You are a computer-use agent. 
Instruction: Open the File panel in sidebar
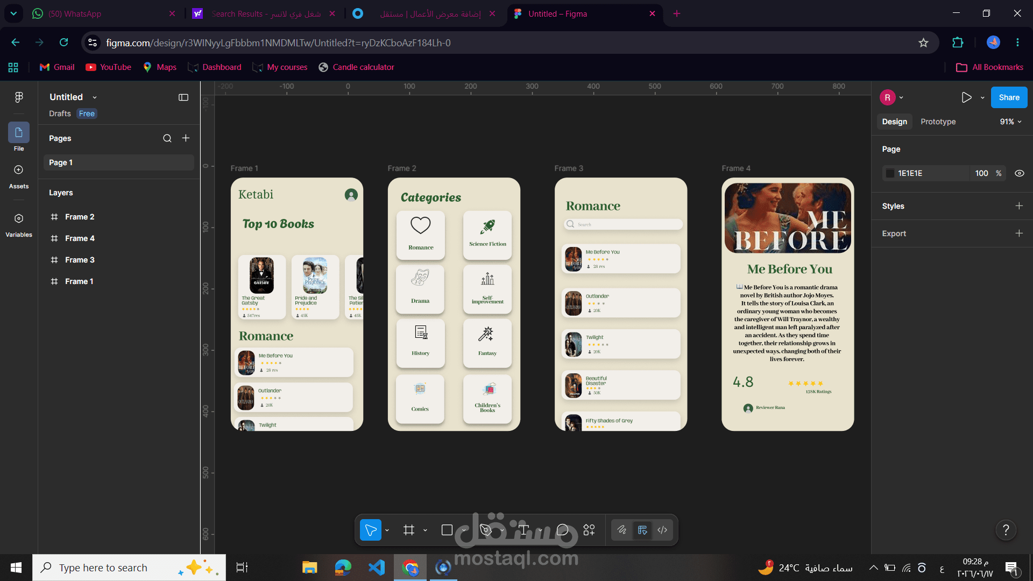(19, 137)
